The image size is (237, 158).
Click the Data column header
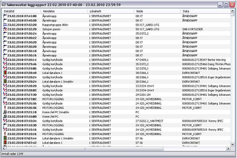[204, 11]
